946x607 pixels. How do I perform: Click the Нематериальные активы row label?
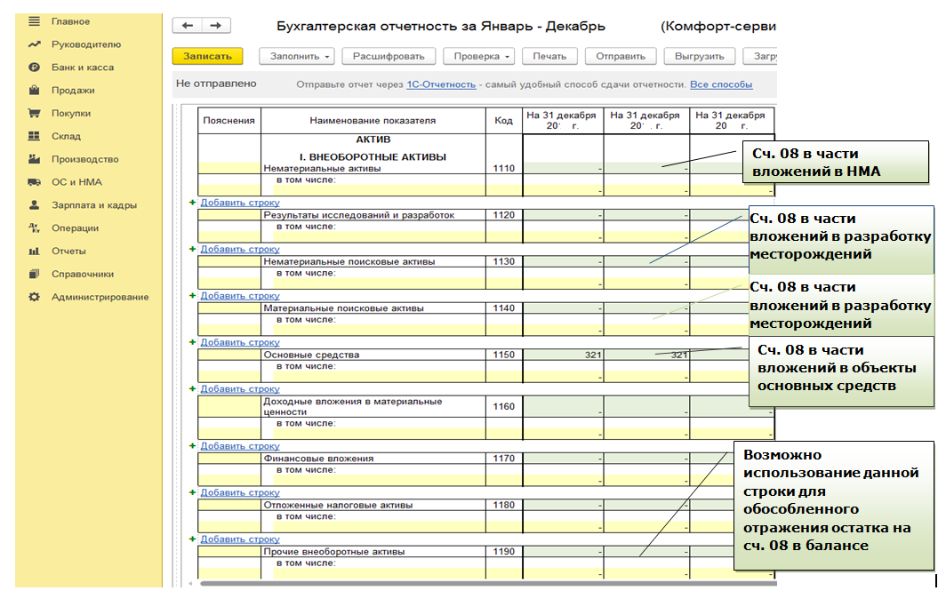[322, 168]
